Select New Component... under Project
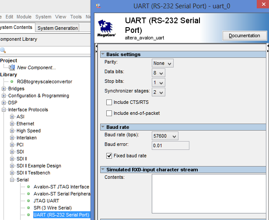Image resolution: width=269 pixels, height=220 pixels. [36, 67]
